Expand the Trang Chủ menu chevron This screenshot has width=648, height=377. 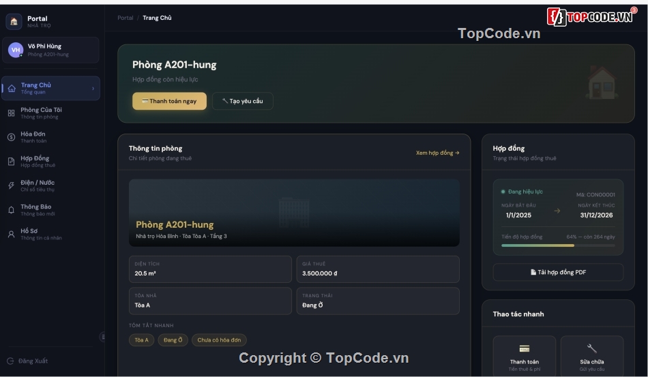point(93,89)
